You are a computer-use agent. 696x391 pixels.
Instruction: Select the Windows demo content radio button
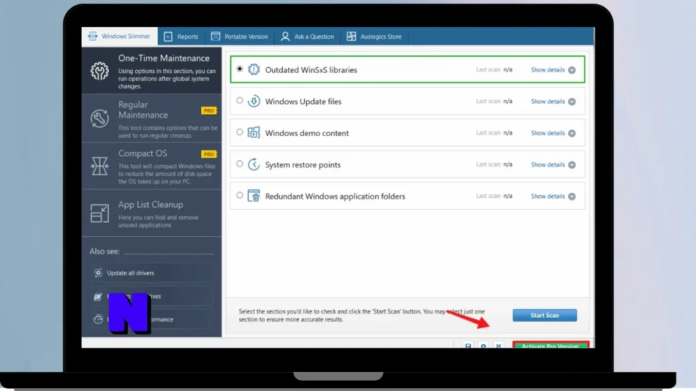(240, 132)
